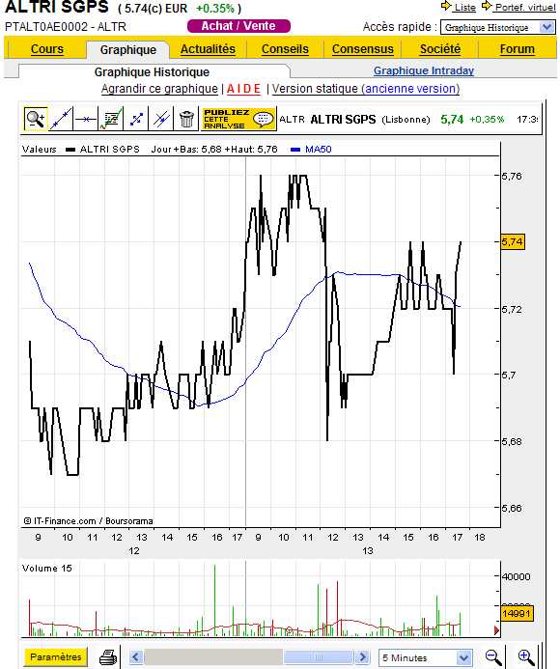The height and width of the screenshot is (669, 560).
Task: Open the Forum tab
Action: click(x=517, y=49)
